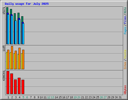Viewport: 128px width, 100px height.
Task: Click the 15271 axis maximum label
Action: point(4,11)
